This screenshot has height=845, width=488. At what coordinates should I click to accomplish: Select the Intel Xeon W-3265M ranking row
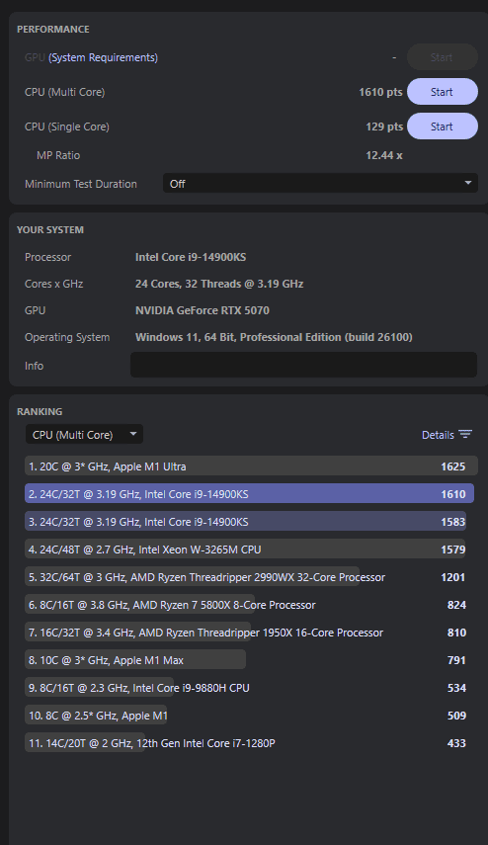pos(246,549)
